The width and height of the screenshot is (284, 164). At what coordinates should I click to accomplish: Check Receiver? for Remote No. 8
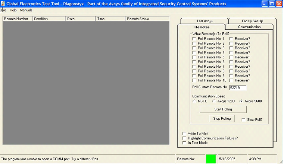point(231,71)
